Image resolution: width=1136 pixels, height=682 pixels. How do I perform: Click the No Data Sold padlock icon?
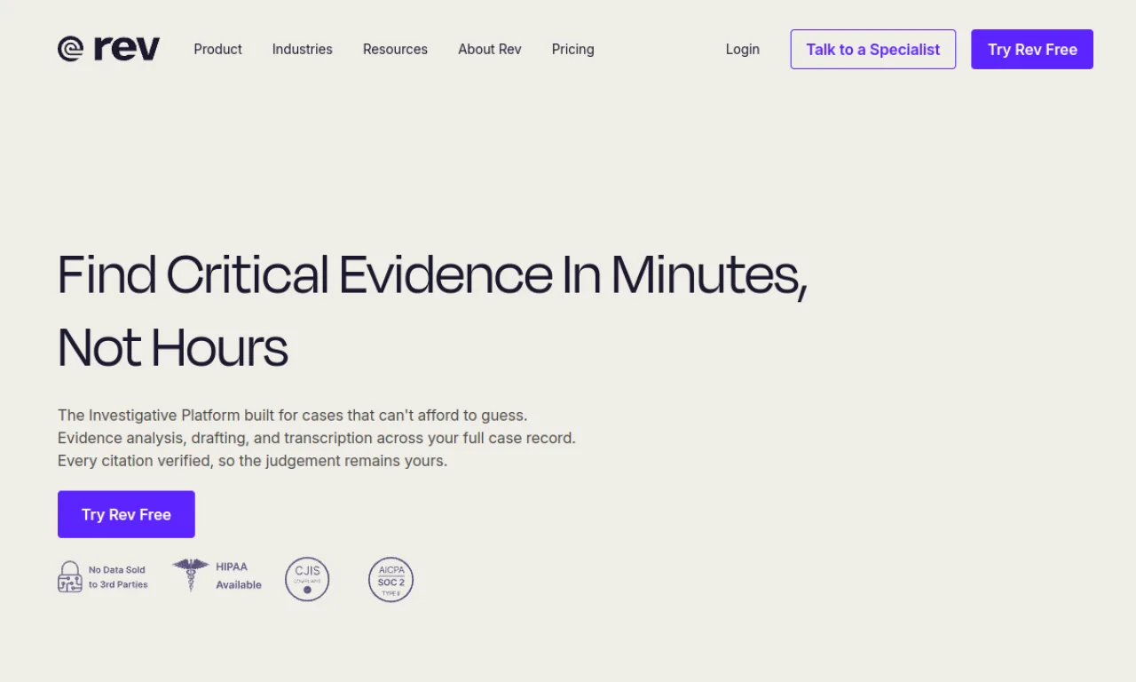pyautogui.click(x=70, y=576)
